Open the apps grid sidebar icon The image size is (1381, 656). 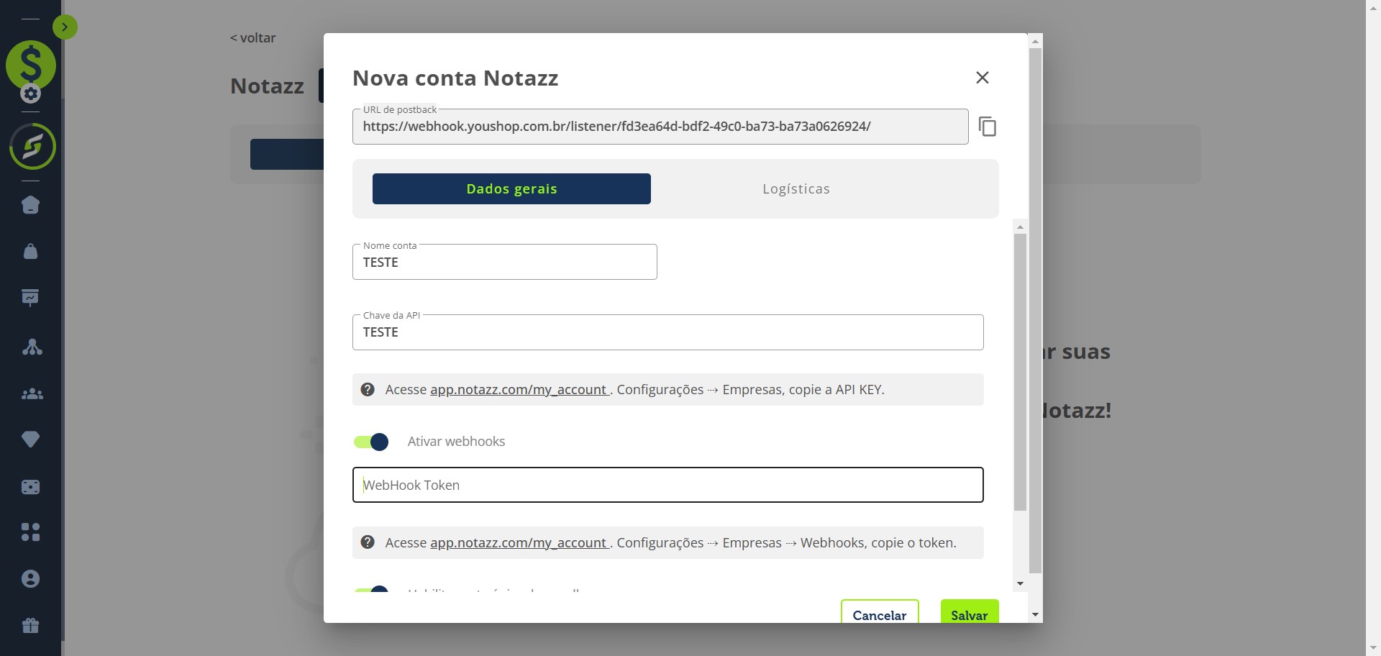click(30, 532)
